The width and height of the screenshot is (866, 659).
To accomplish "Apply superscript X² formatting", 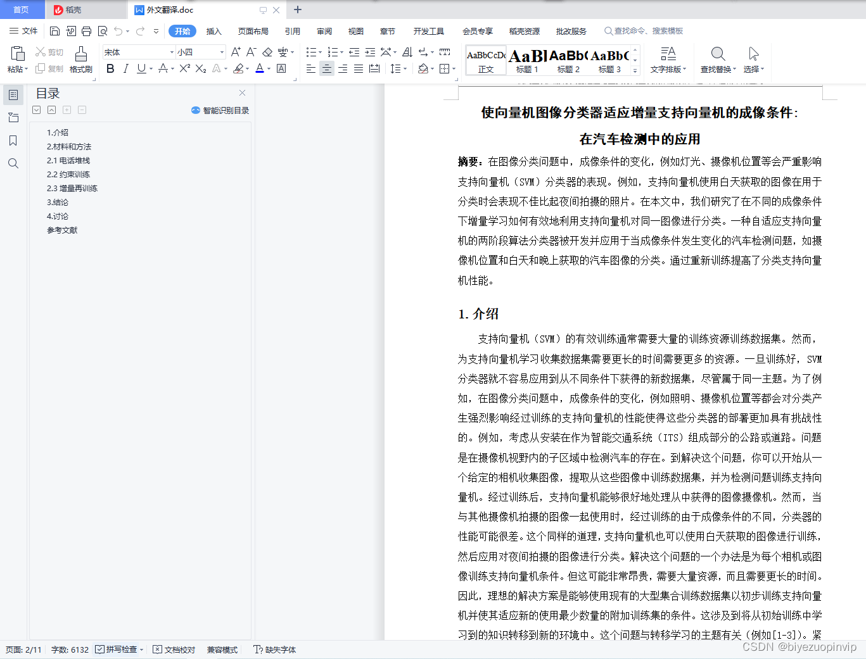I will (x=185, y=68).
